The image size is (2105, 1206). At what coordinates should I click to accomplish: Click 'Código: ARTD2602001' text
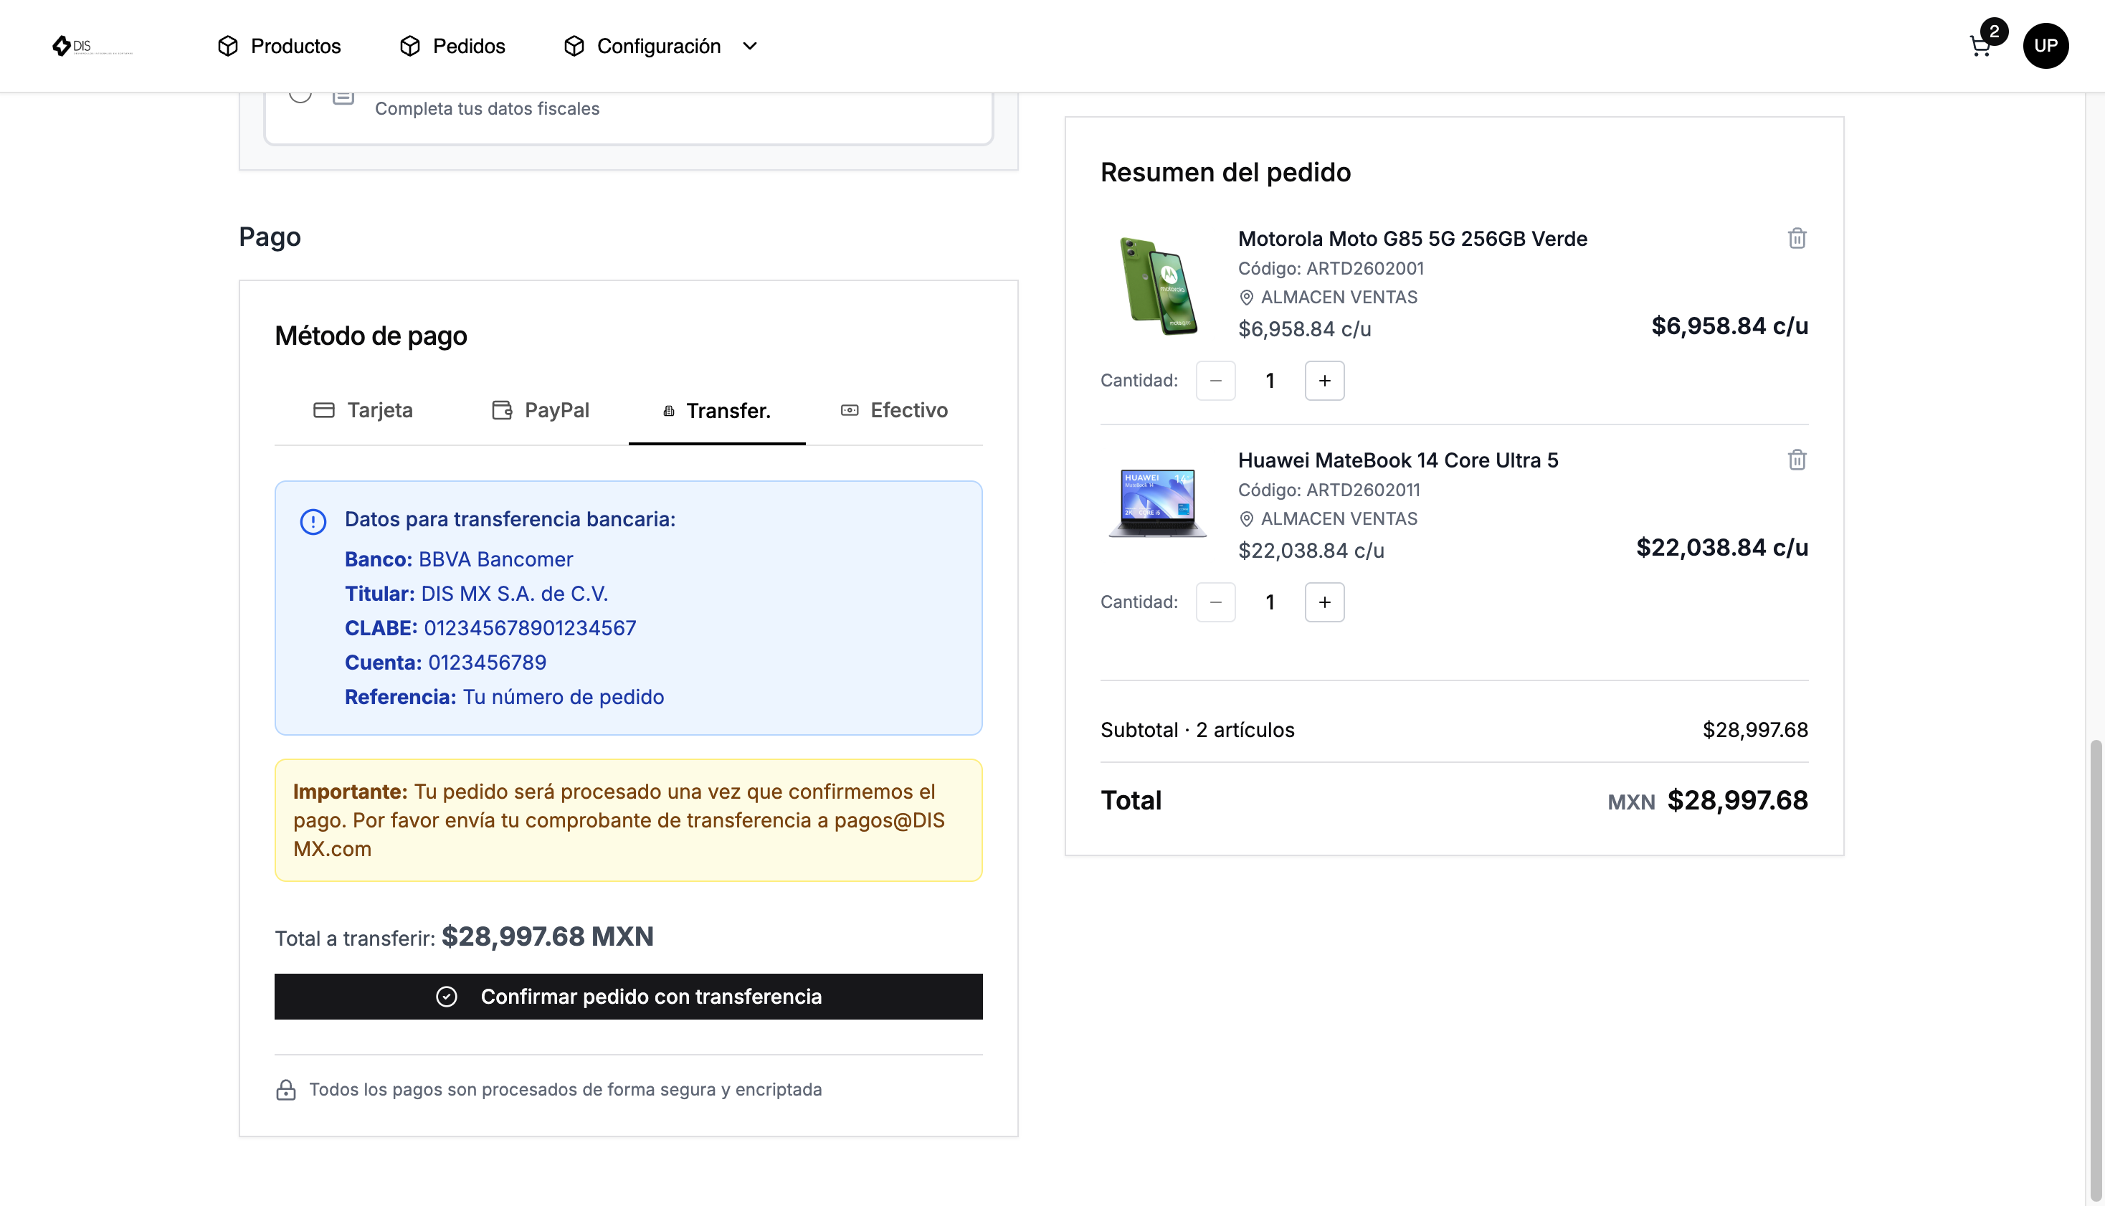[1331, 268]
